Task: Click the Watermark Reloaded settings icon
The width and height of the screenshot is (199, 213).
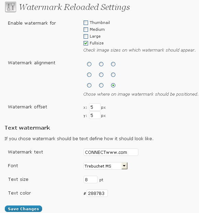Action: [11, 7]
